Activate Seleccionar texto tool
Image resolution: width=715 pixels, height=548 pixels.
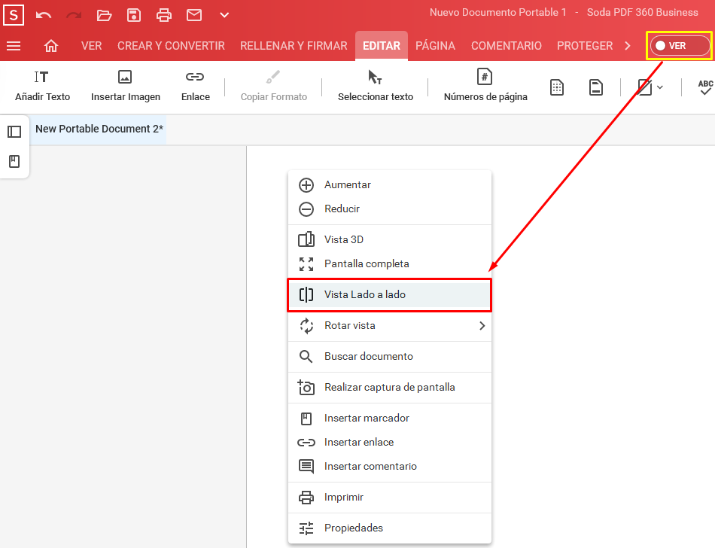(376, 86)
